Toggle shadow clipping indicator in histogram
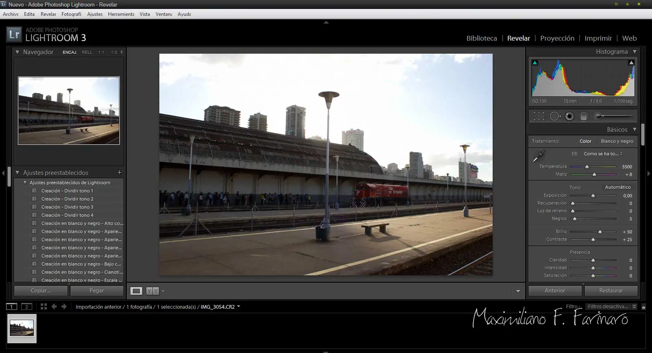The width and height of the screenshot is (652, 353). click(535, 63)
